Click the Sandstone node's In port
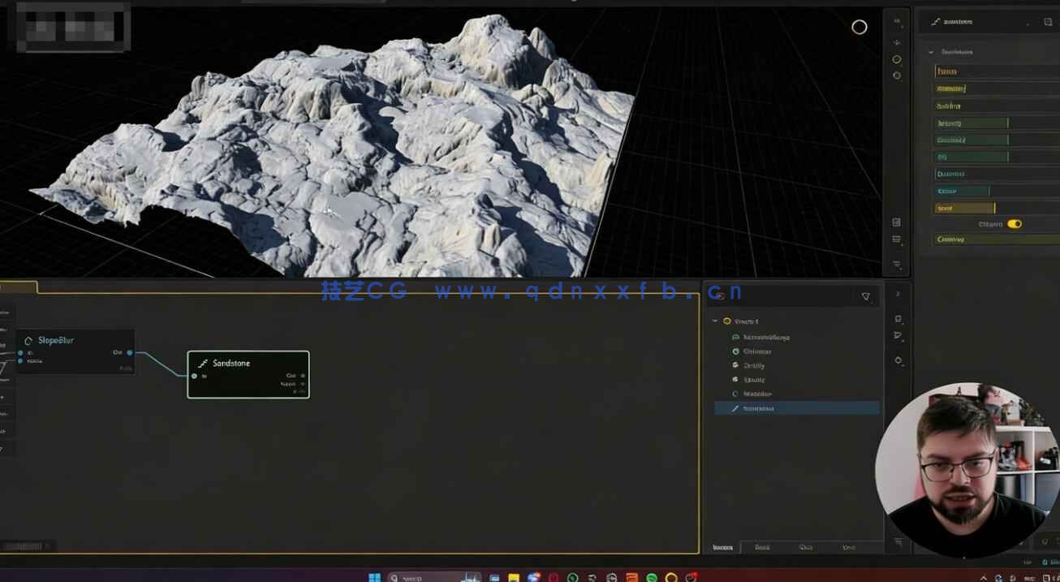Screen dimensions: 1060x582 click(194, 376)
